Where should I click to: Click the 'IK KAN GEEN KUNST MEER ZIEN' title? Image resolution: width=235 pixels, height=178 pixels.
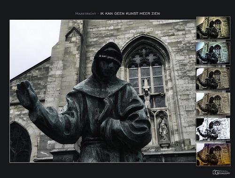[x=130, y=14]
